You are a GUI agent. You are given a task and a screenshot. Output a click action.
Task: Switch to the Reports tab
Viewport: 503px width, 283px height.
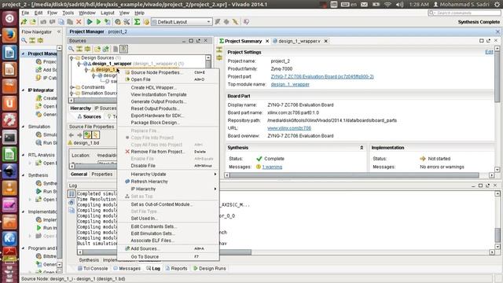[x=176, y=268]
